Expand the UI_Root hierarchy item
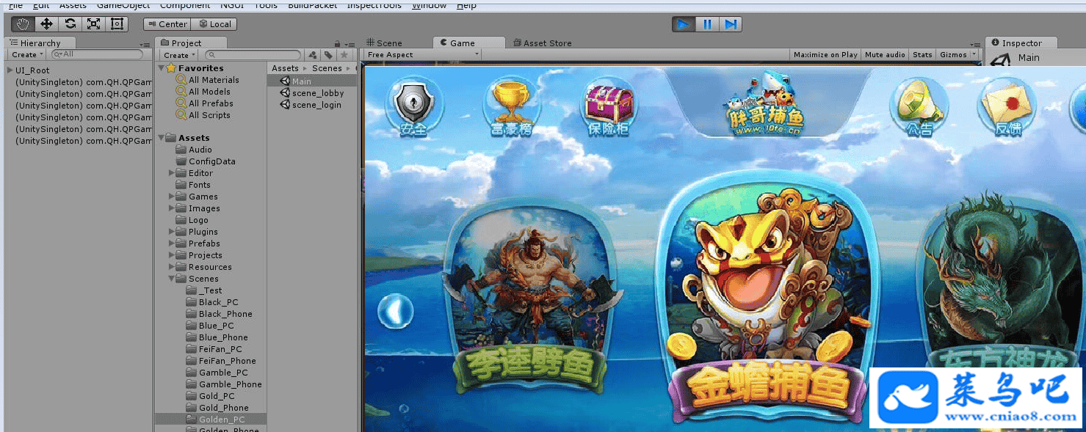The image size is (1086, 432). click(10, 70)
